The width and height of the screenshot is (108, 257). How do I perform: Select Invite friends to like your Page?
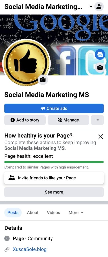(x=54, y=178)
